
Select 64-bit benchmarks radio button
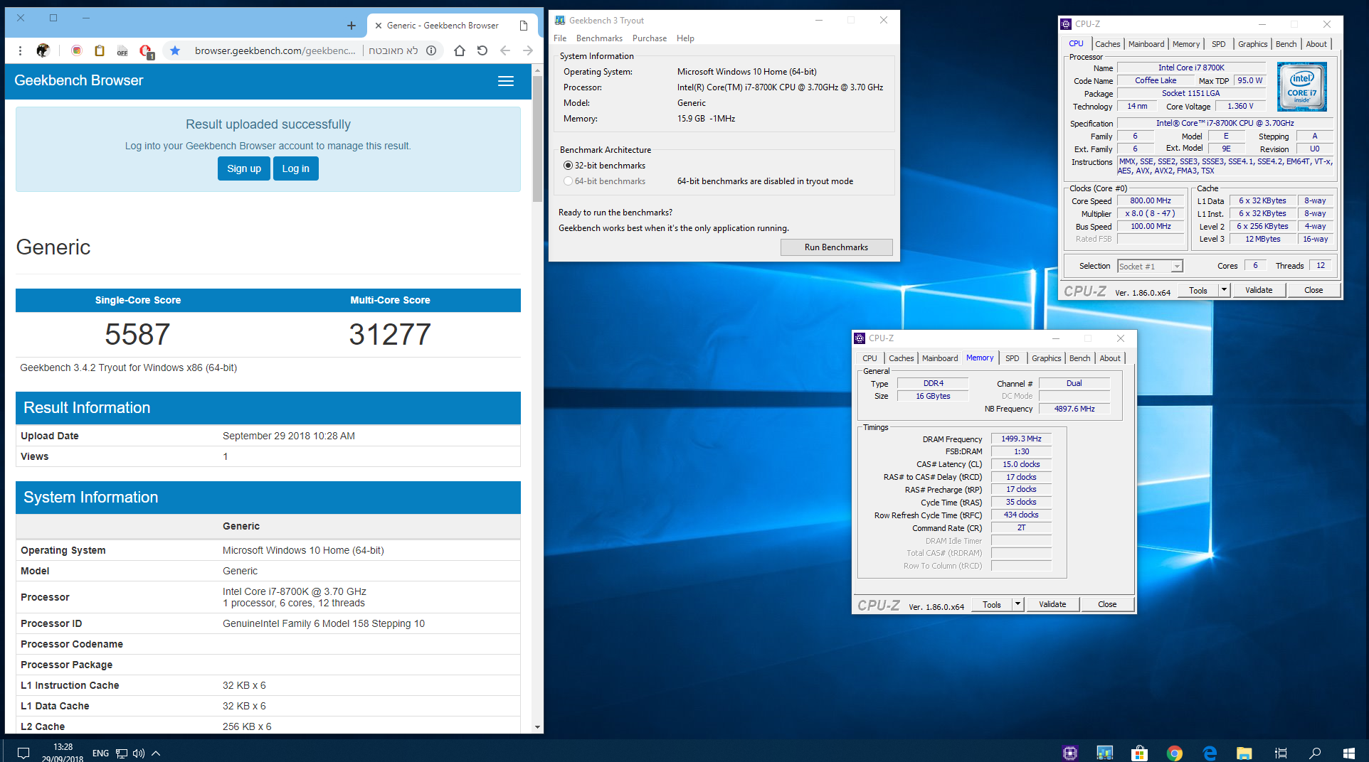pyautogui.click(x=568, y=181)
